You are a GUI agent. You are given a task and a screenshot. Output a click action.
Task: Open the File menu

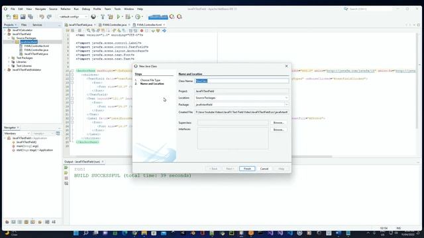[x=13, y=9]
